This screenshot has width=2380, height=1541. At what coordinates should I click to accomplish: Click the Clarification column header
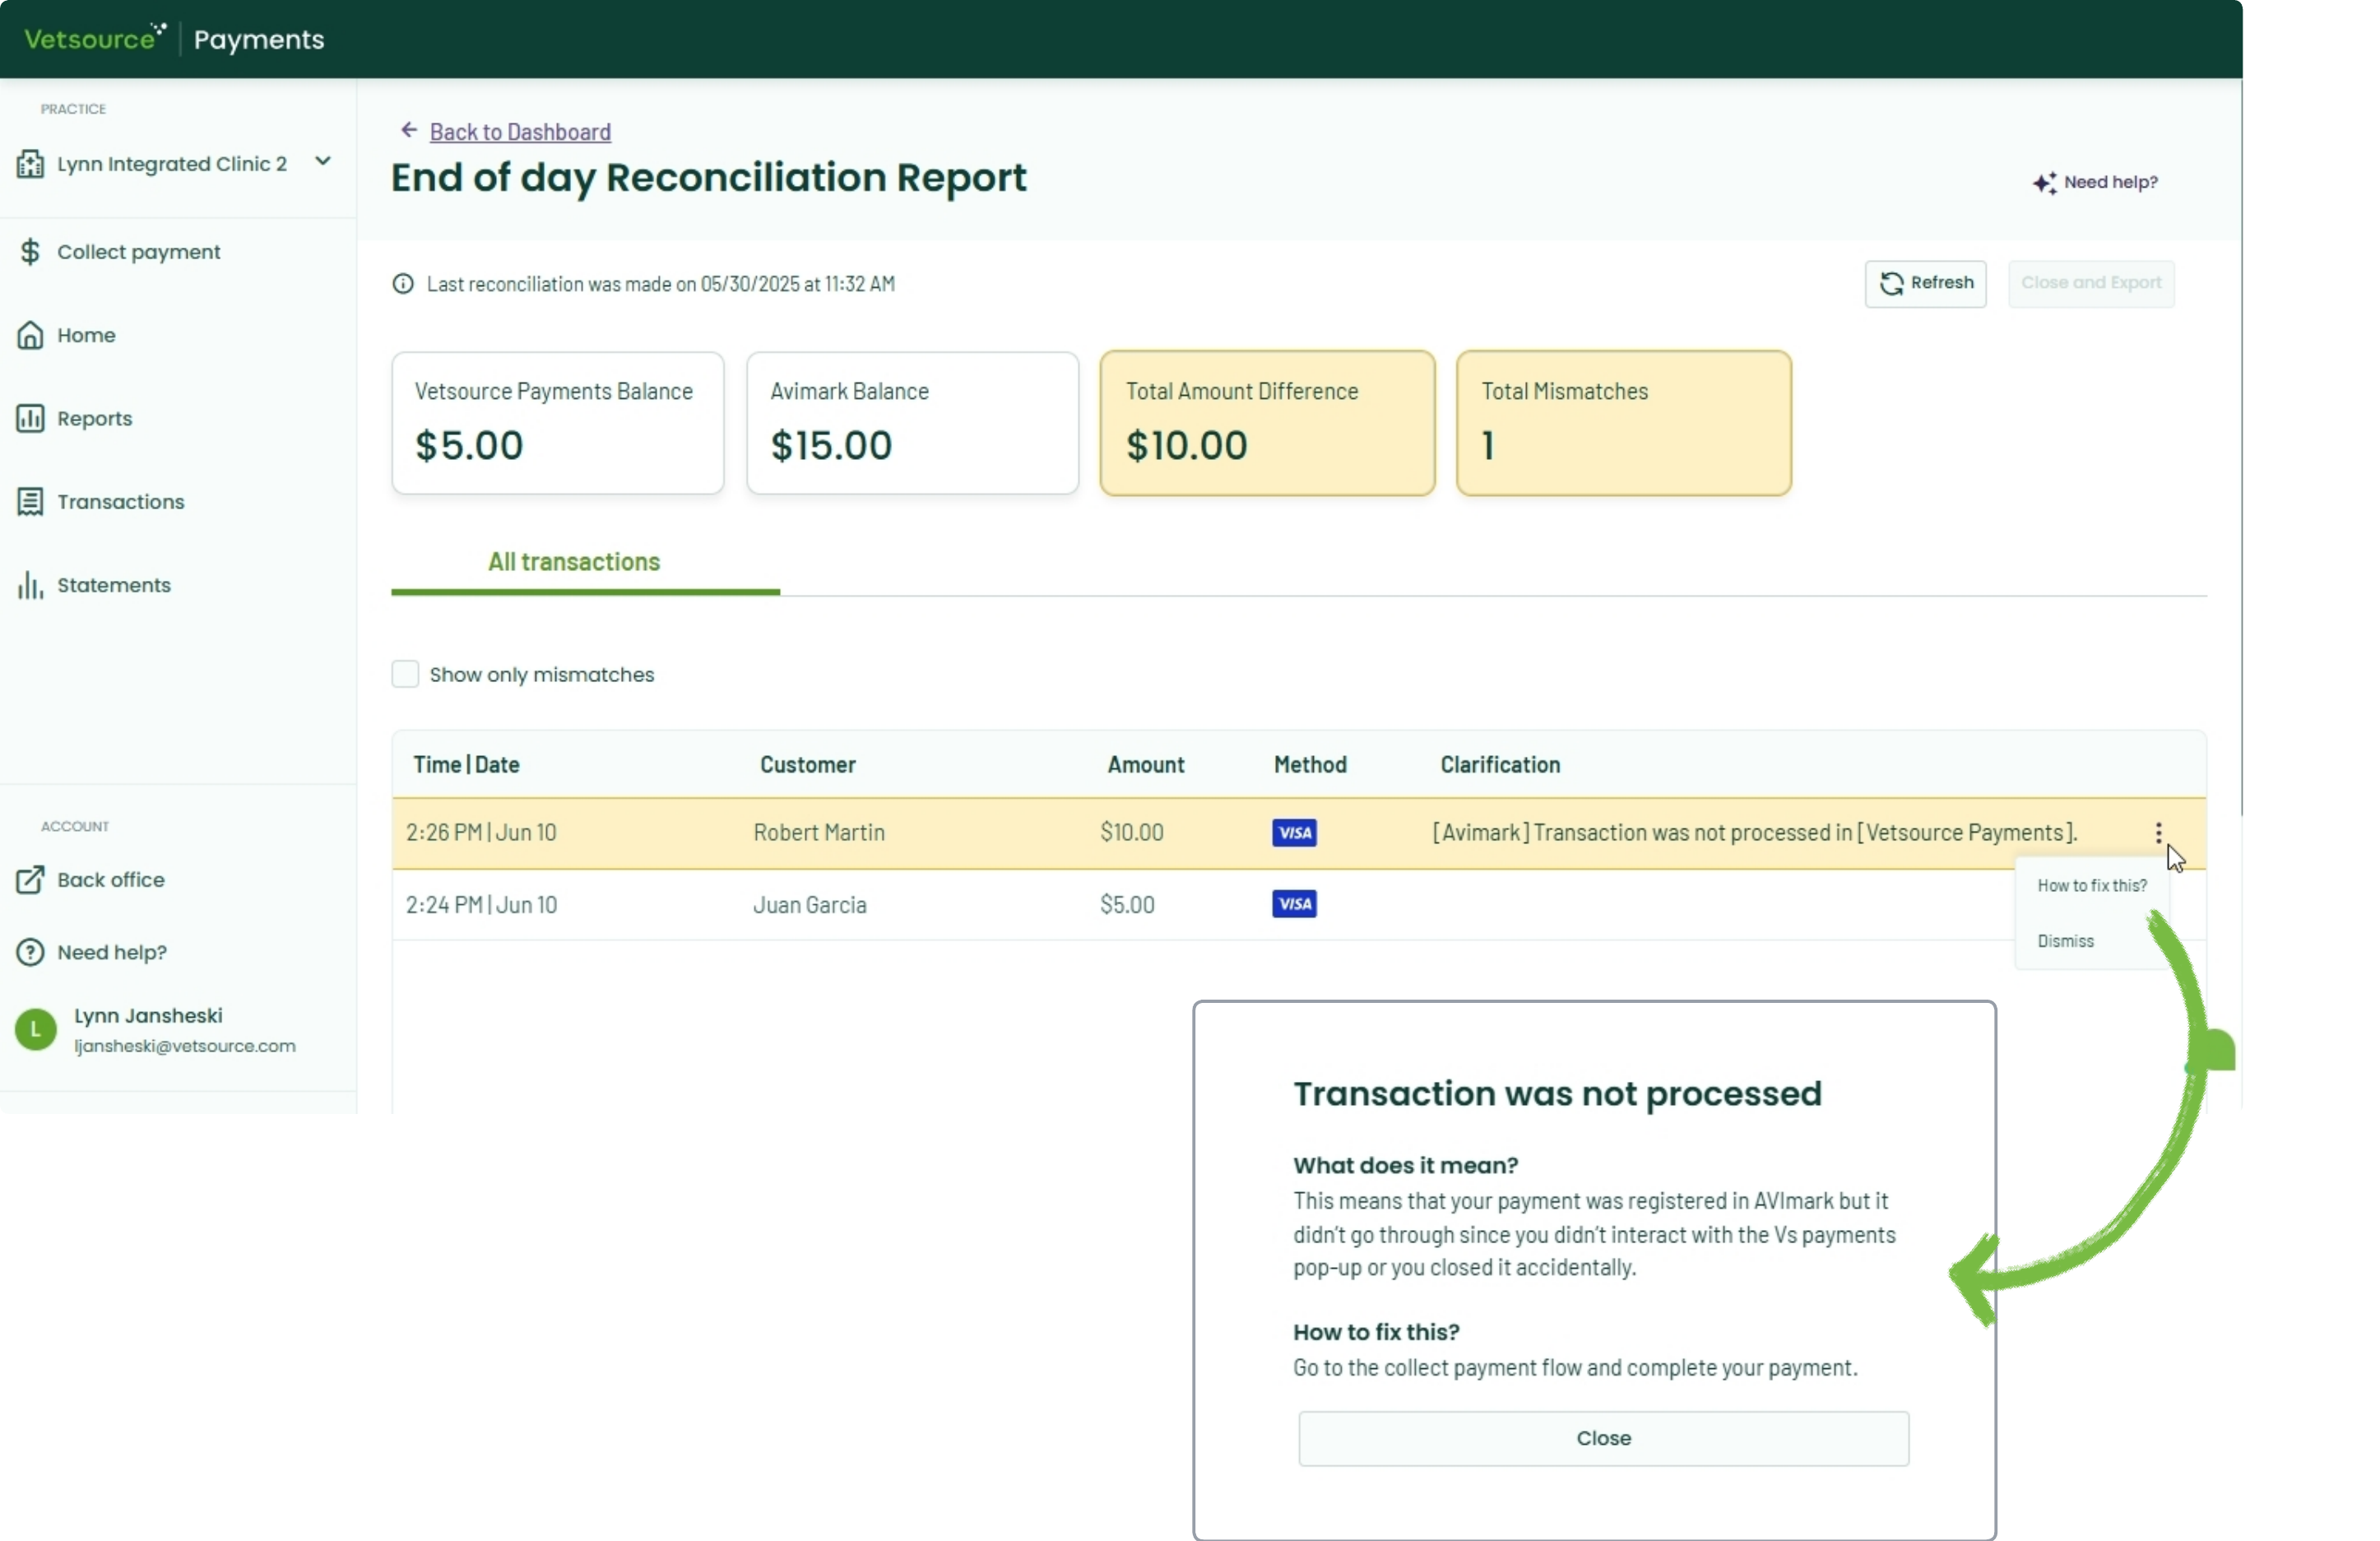(1500, 765)
